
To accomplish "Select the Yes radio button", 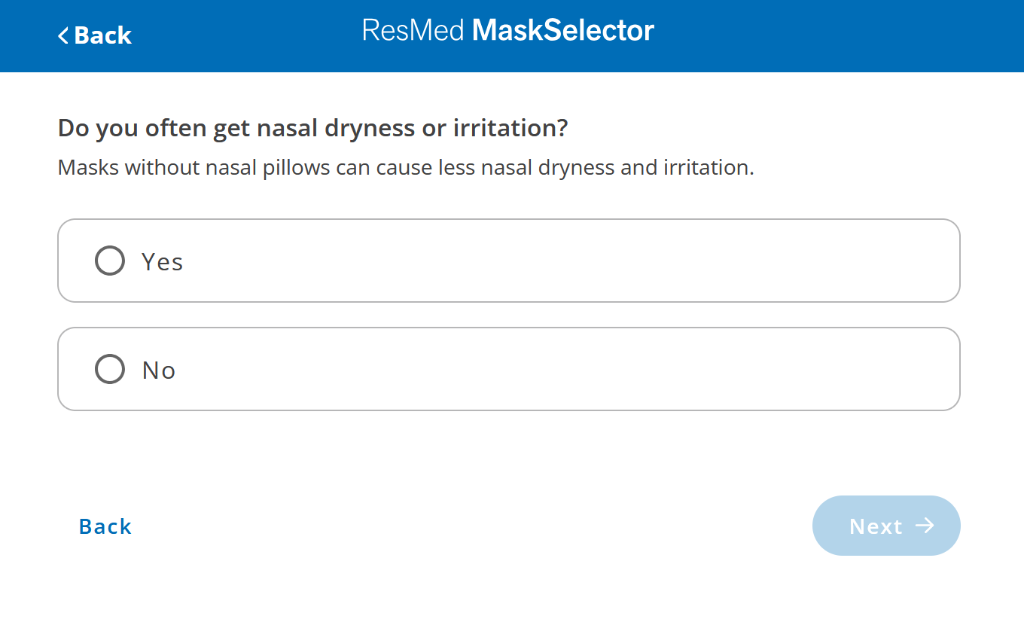I will click(x=109, y=261).
